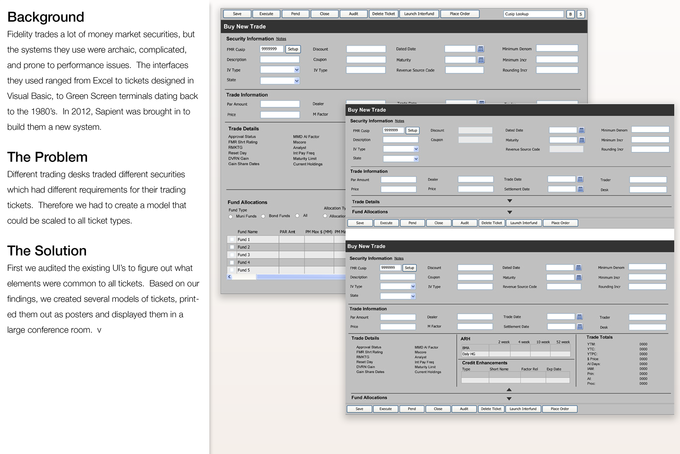Open IV Type dropdown in ARH ticket
This screenshot has height=454, width=680.
pos(413,286)
